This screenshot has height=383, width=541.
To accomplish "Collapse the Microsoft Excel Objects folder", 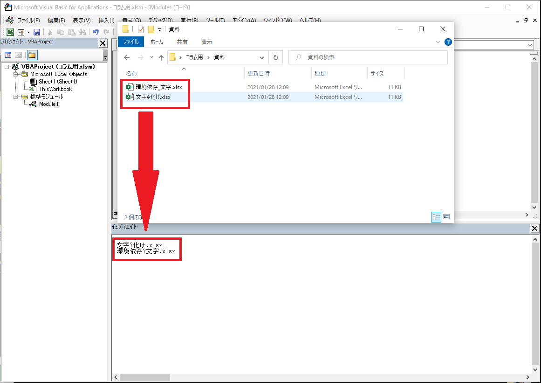I will point(15,74).
